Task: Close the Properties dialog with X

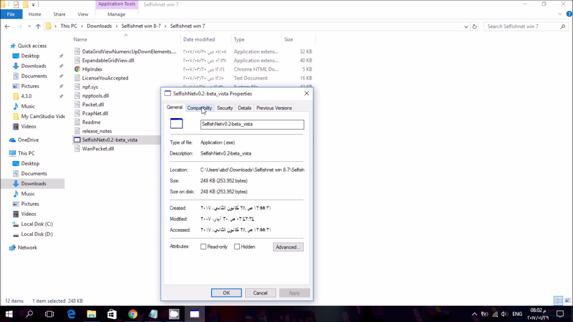Action: coord(307,93)
